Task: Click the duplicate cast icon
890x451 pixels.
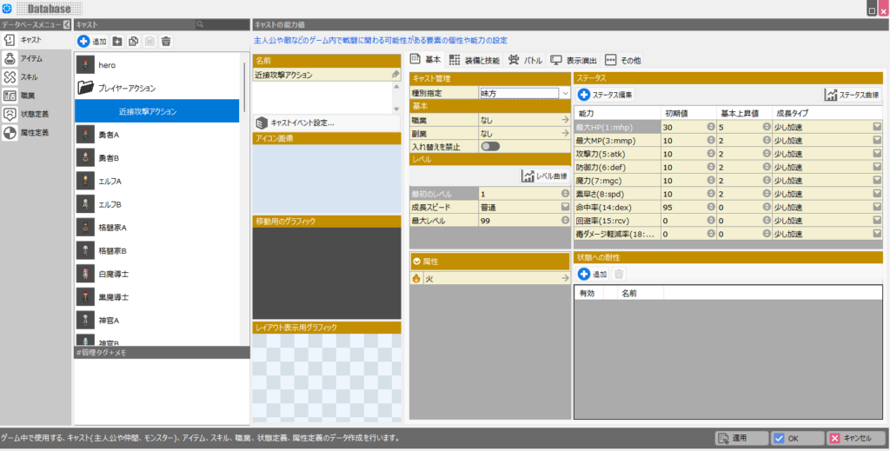Action: click(133, 41)
